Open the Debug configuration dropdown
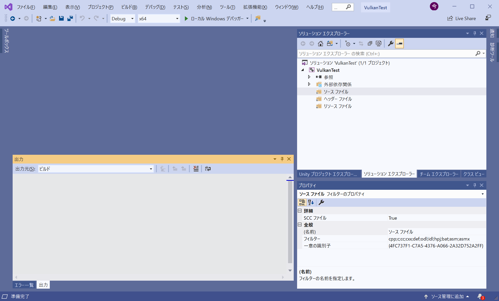499x301 pixels. pyautogui.click(x=123, y=19)
